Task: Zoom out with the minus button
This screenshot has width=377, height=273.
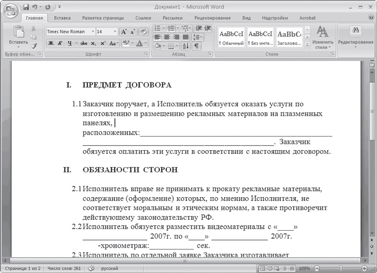Action: [317, 268]
